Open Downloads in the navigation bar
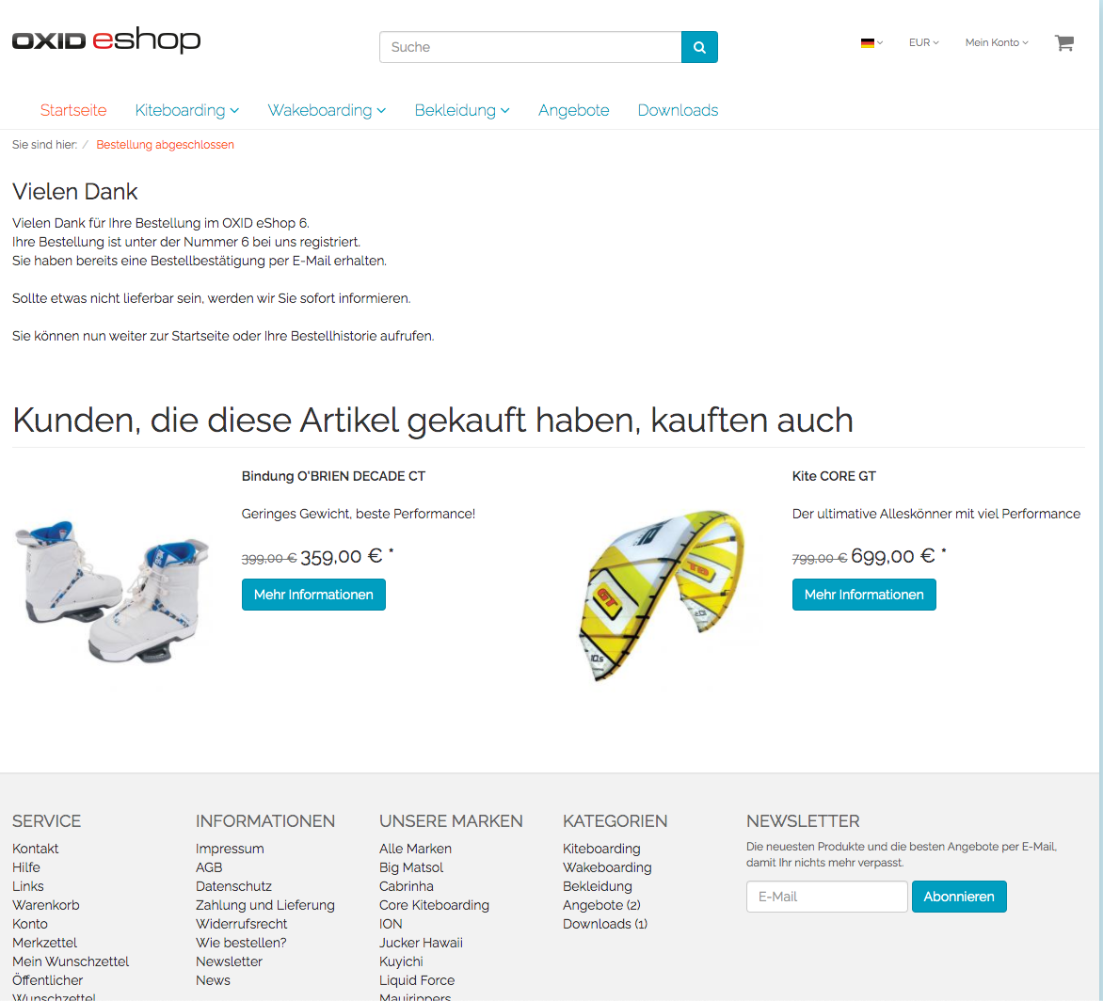This screenshot has width=1103, height=1001. pos(678,110)
